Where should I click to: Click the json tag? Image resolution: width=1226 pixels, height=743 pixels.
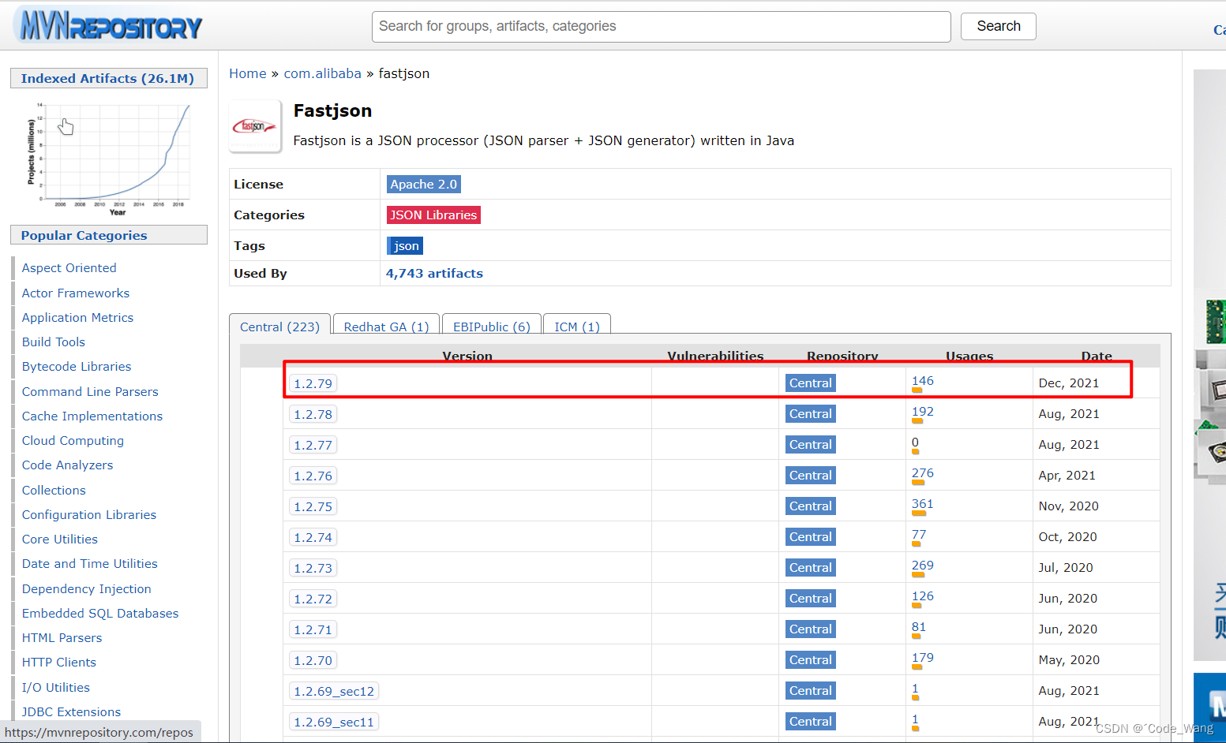tap(405, 245)
